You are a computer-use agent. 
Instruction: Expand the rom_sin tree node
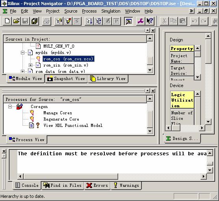point(30,65)
